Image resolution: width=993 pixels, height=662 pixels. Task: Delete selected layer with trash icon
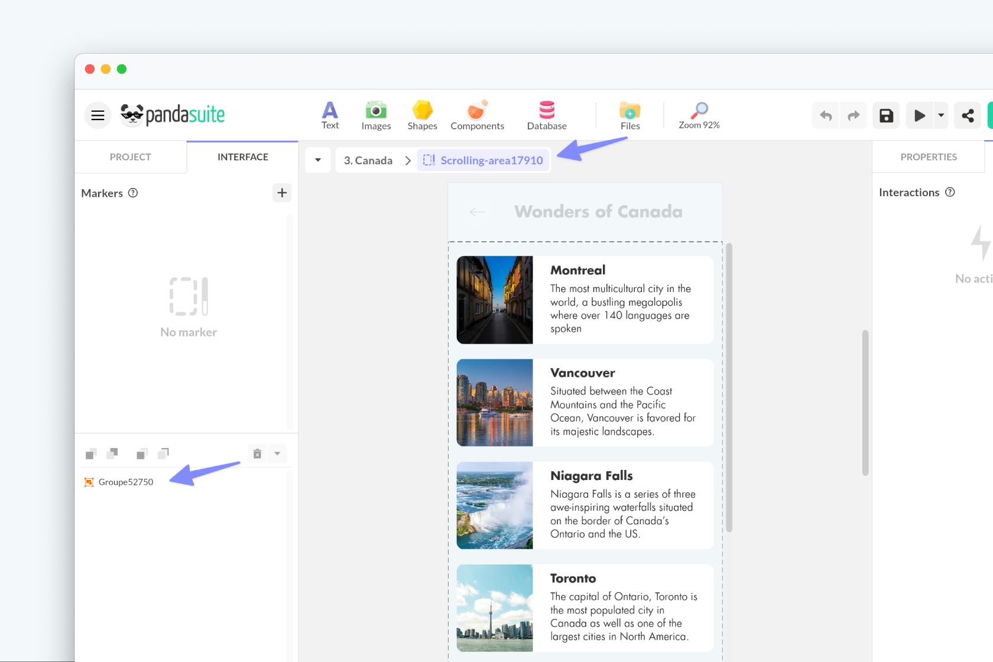pos(257,454)
